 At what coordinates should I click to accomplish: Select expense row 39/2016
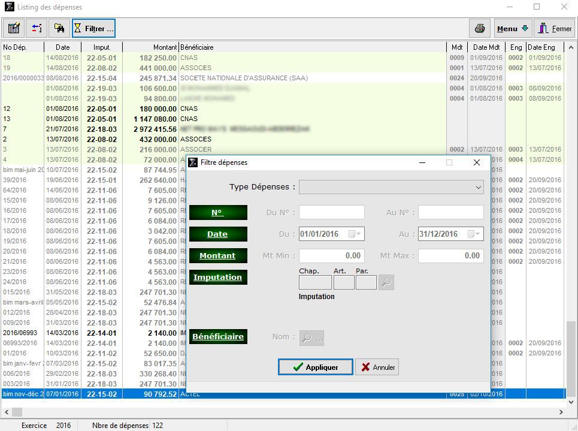pos(93,180)
